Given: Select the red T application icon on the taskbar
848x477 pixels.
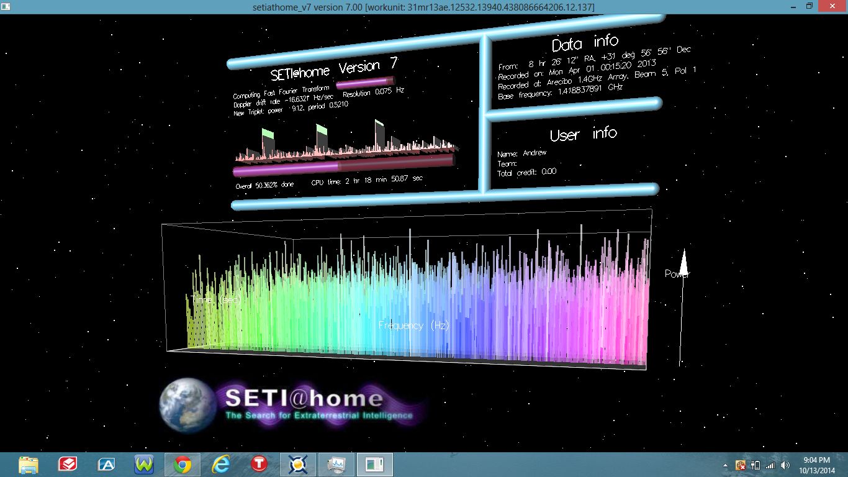Looking at the screenshot, I should pos(259,464).
